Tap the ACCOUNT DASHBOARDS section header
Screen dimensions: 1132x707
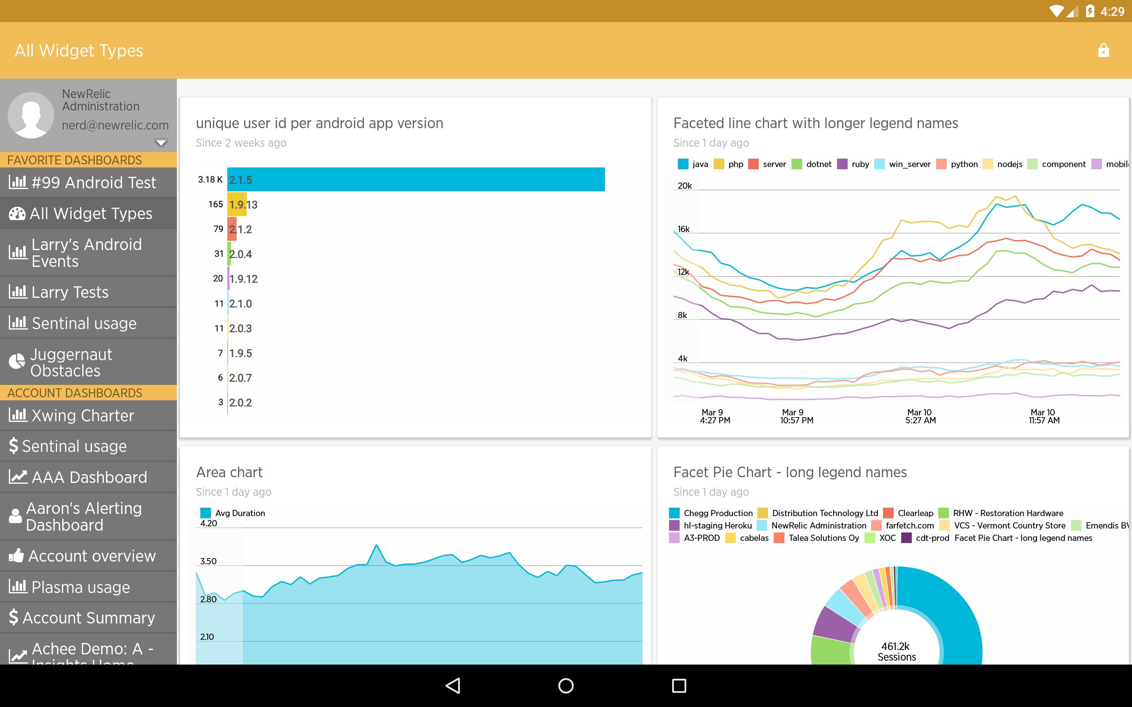pos(88,392)
